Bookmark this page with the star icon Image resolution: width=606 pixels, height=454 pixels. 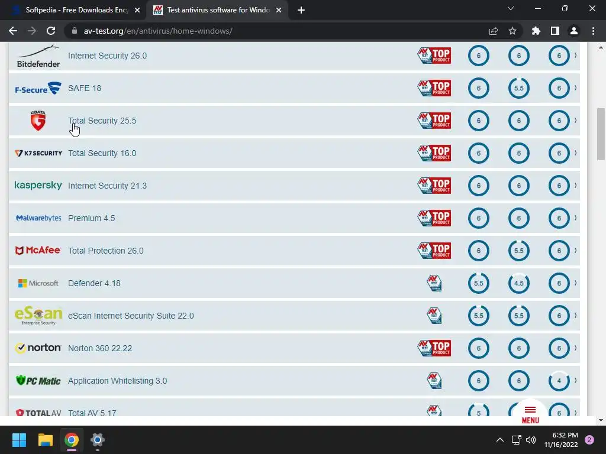[512, 31]
